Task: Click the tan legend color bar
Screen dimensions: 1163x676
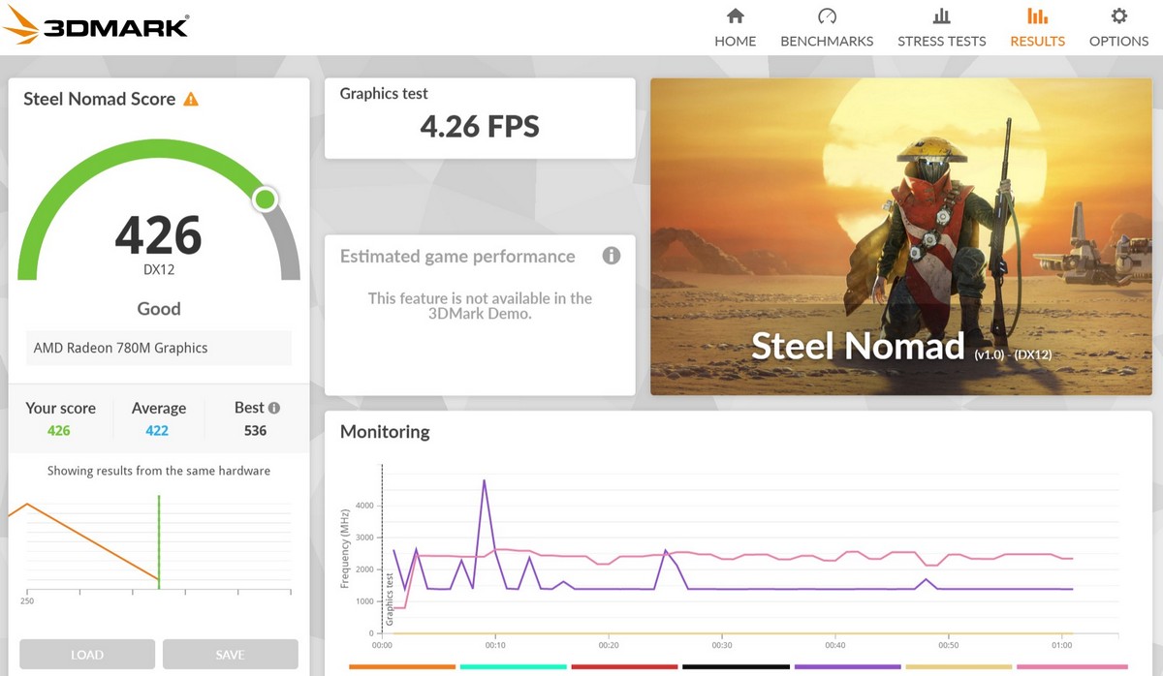Action: (959, 666)
